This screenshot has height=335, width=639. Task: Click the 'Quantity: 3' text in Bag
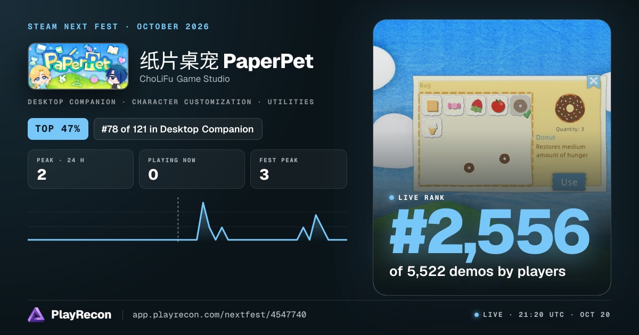click(570, 129)
